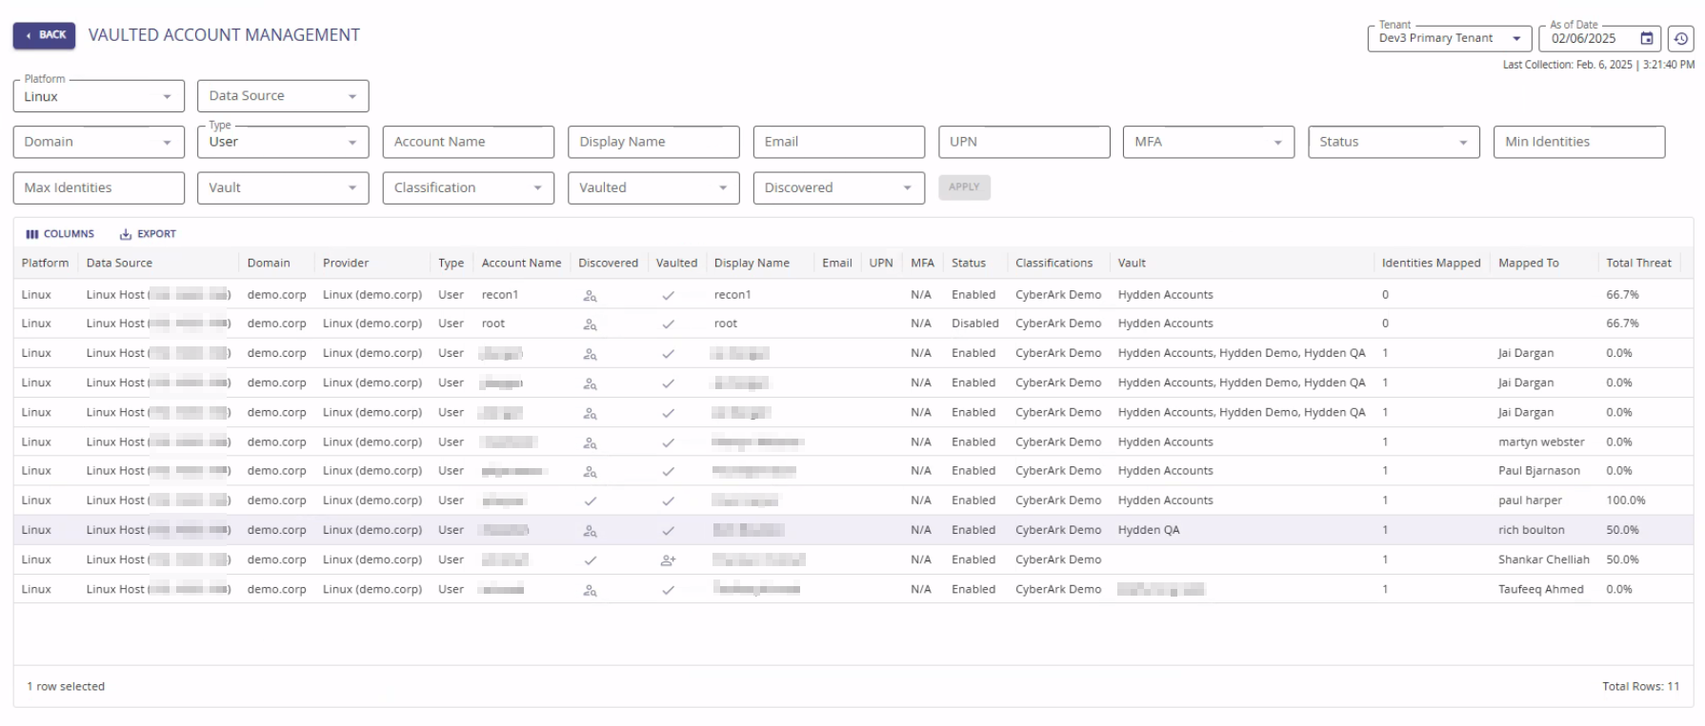Click the vaulted checkmark in recon1 row

coord(669,296)
